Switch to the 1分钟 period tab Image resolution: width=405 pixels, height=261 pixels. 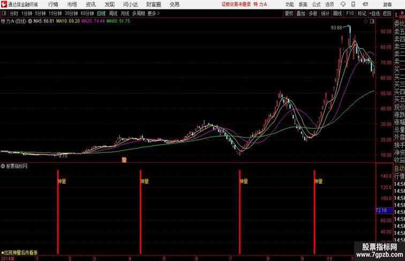pyautogui.click(x=26, y=13)
